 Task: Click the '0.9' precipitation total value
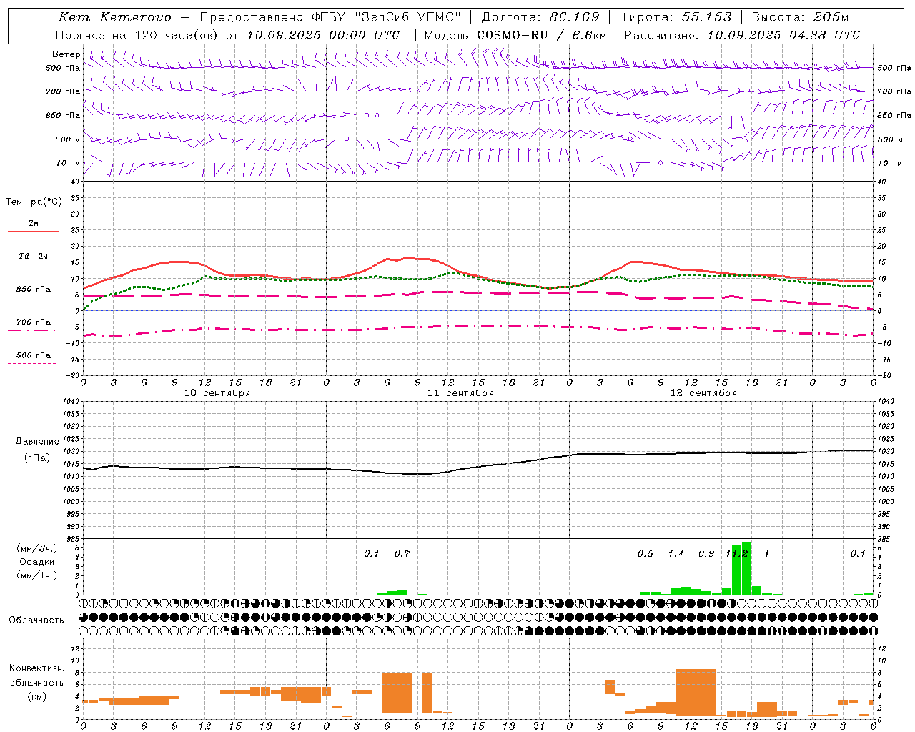click(706, 553)
